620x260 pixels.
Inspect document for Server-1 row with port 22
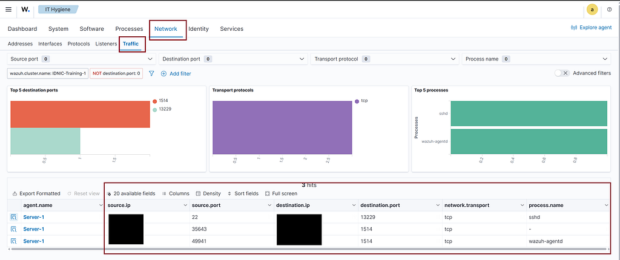pos(13,217)
